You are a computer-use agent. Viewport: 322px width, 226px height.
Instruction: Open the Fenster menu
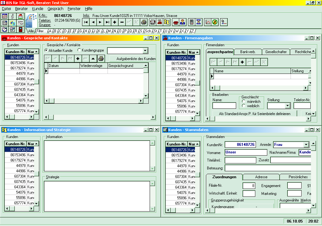(x=74, y=8)
